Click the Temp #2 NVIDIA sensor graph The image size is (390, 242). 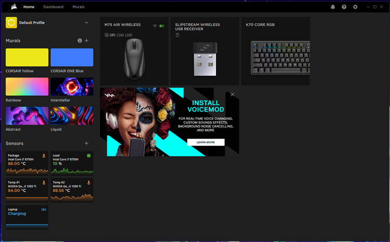[72, 198]
